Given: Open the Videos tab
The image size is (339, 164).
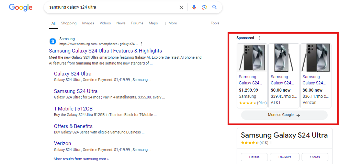Looking at the screenshot, I should (x=105, y=23).
